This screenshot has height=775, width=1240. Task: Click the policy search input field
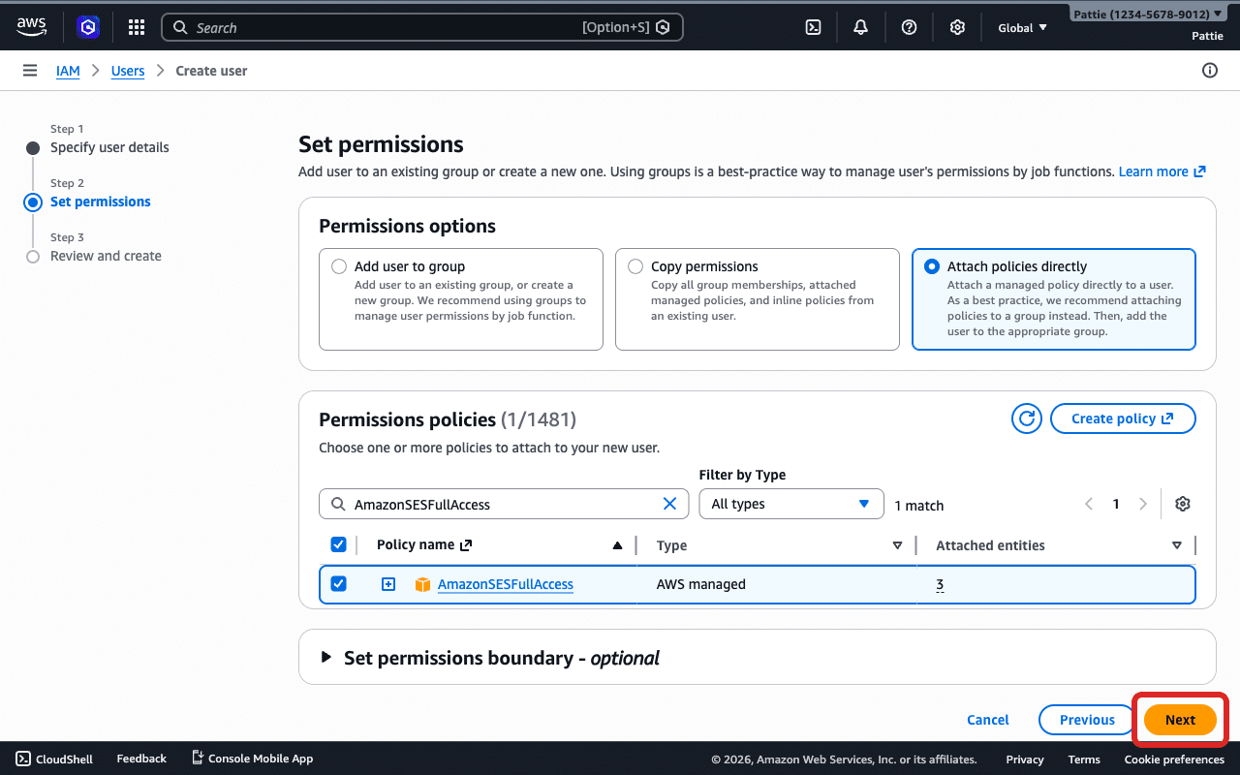(504, 504)
